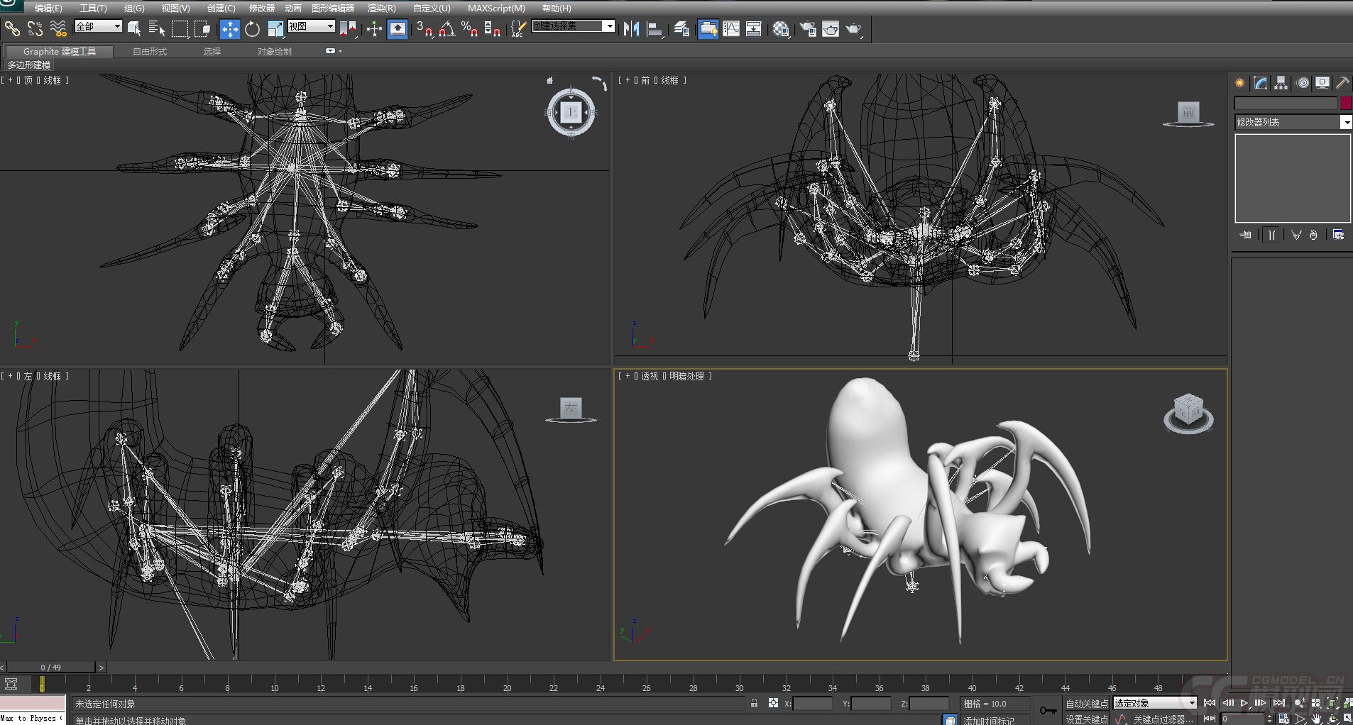Open the 编辑(E) menu
1353x725 pixels.
click(48, 8)
